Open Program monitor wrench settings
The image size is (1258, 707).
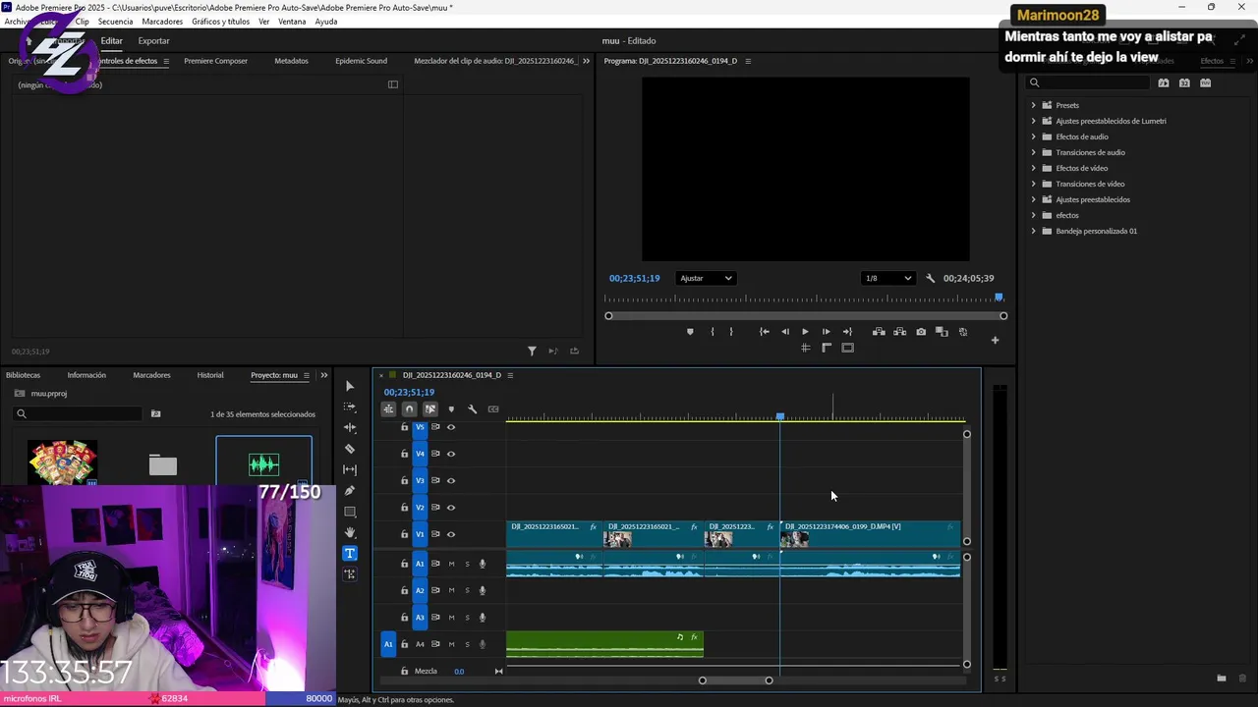pos(931,279)
